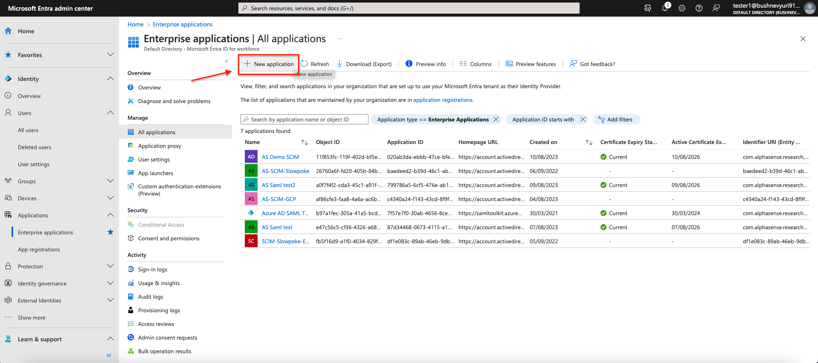Expand the Devices section chevron

click(x=110, y=198)
